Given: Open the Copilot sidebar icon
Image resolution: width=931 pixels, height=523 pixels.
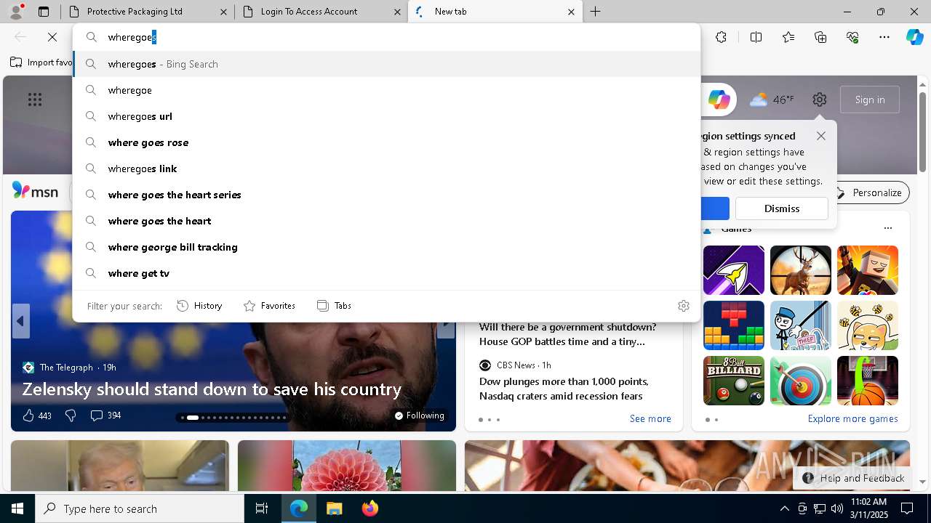Looking at the screenshot, I should (914, 37).
